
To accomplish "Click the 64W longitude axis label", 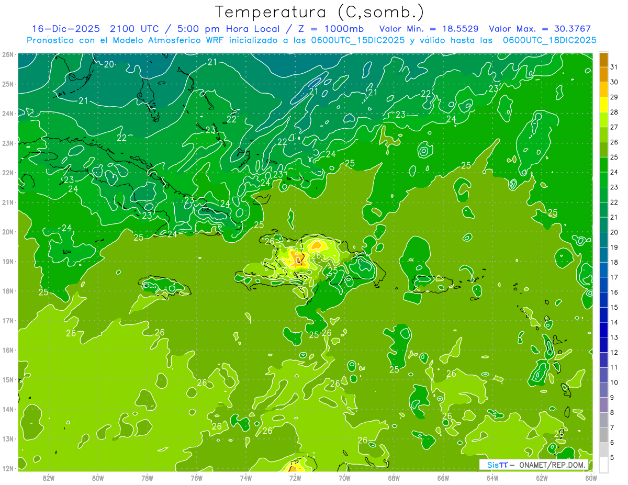I will pos(492,478).
